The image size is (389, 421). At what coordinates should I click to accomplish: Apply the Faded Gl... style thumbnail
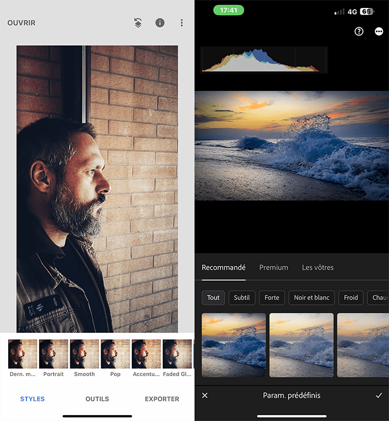coord(177,354)
